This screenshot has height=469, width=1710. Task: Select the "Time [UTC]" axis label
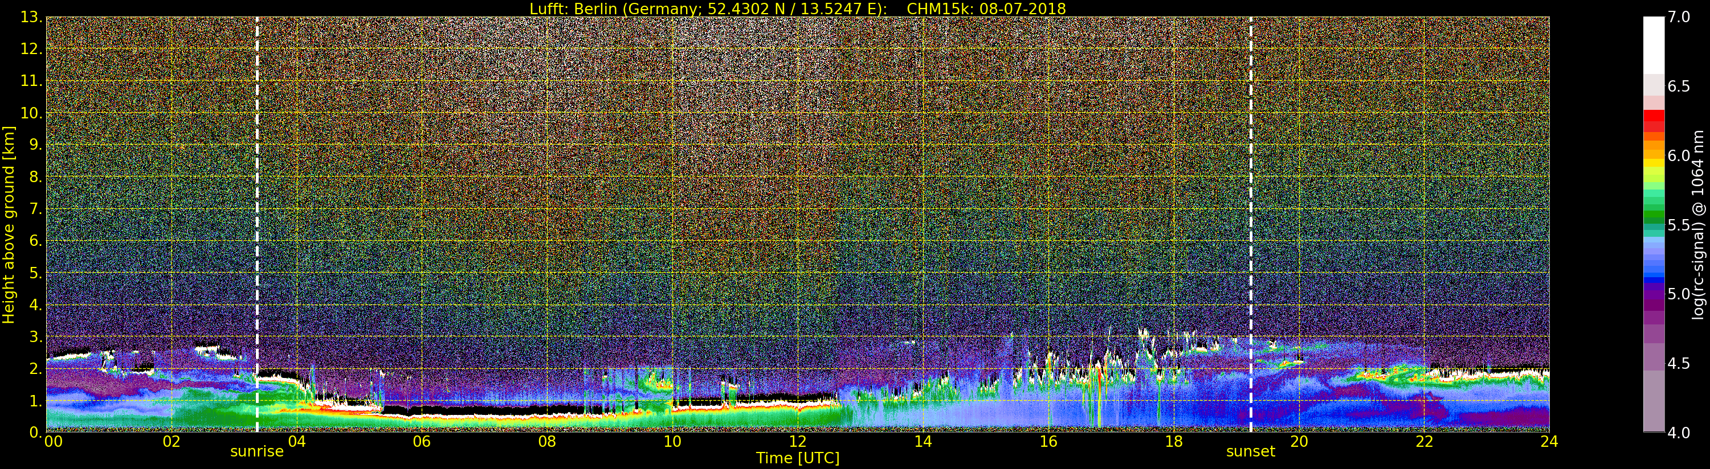[x=797, y=458]
